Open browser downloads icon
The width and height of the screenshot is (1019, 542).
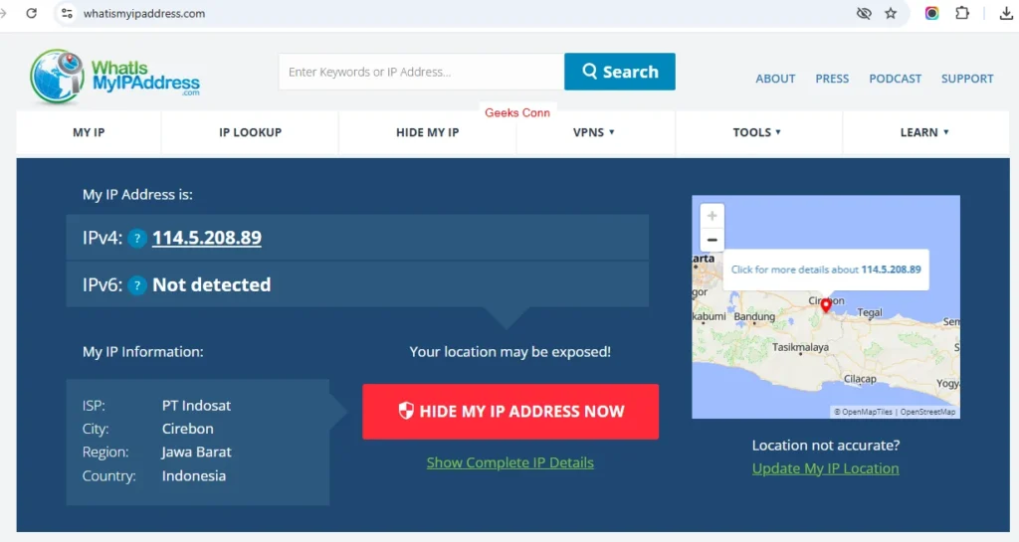pyautogui.click(x=1006, y=13)
